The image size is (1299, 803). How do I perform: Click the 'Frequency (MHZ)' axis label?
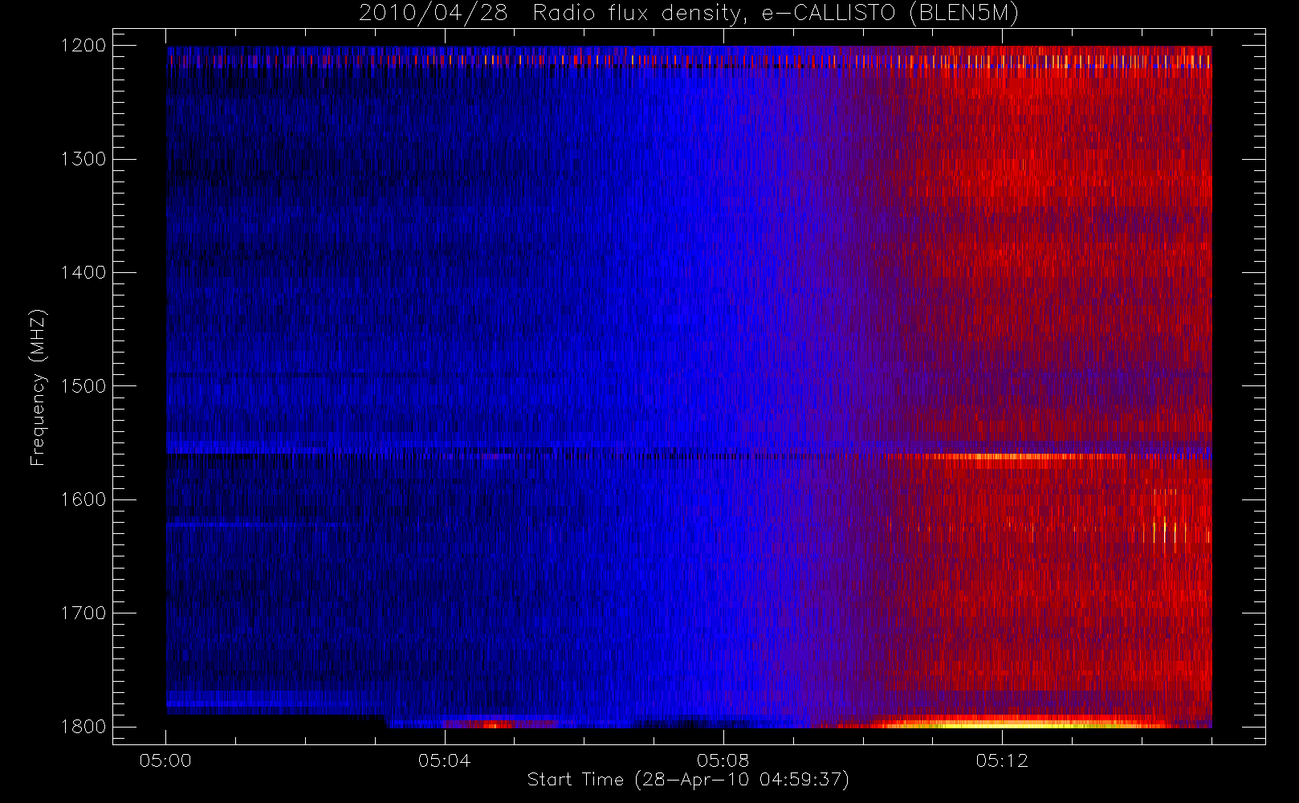(37, 387)
